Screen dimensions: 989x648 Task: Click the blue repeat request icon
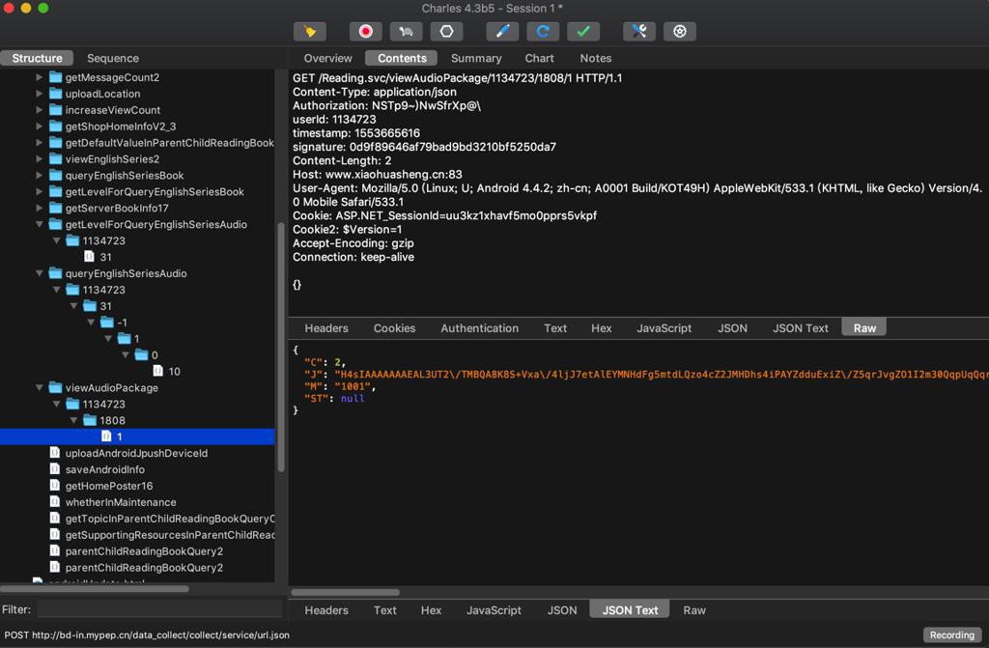click(543, 32)
